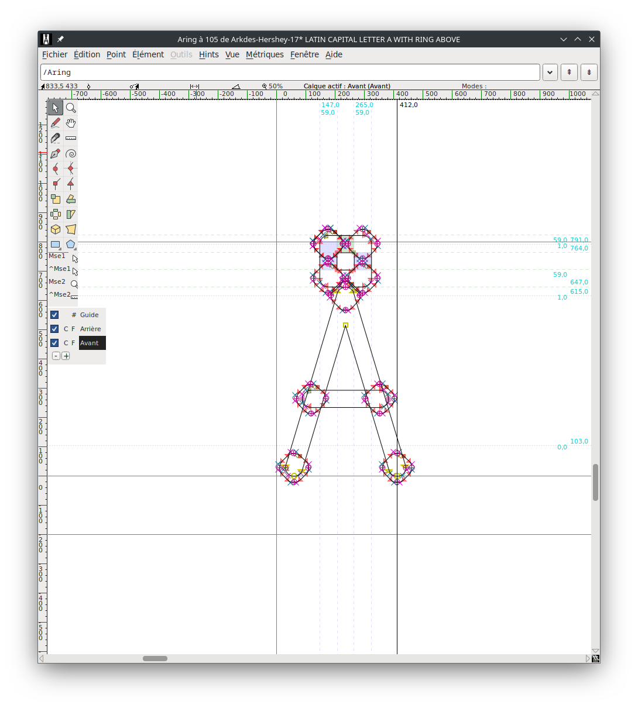
Task: Click the horizontal scrollbar thumb
Action: (155, 658)
